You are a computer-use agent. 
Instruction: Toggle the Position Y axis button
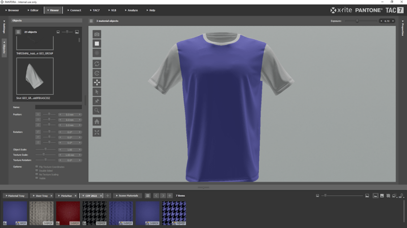click(38, 120)
